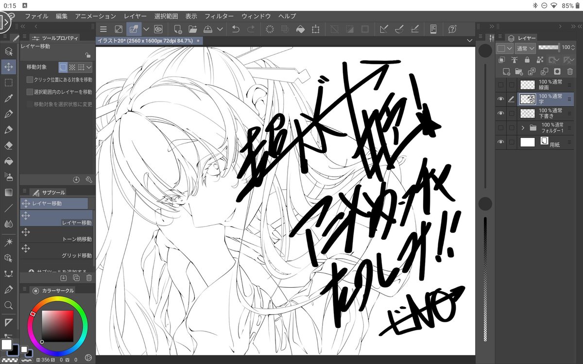The width and height of the screenshot is (583, 364).
Task: Expand the フォルダー1 folder
Action: click(x=523, y=128)
